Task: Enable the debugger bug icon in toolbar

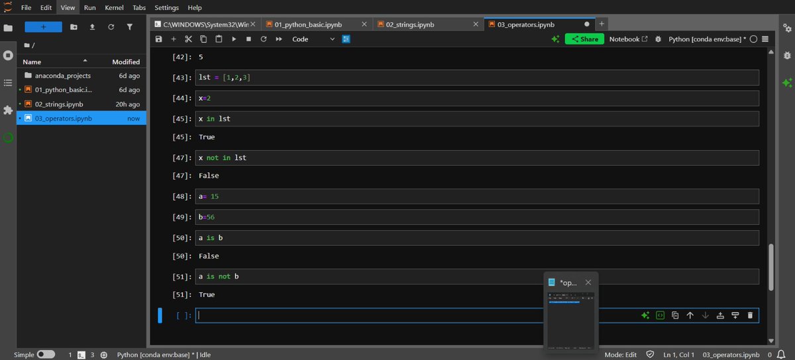Action: click(658, 39)
